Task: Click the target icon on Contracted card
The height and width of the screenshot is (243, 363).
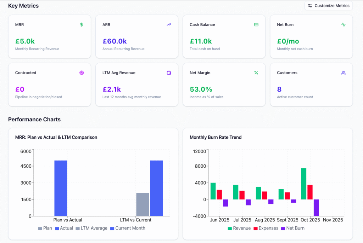Action: click(x=82, y=73)
